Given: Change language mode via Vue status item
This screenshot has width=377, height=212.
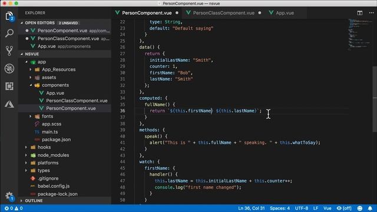Looking at the screenshot, I should [x=328, y=208].
